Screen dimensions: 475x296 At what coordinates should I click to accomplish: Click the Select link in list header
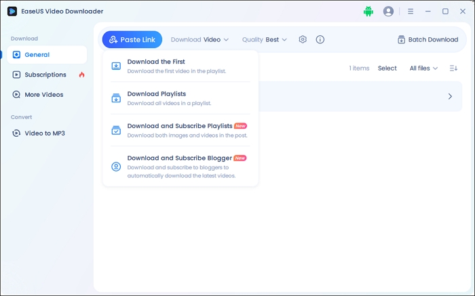click(x=387, y=68)
